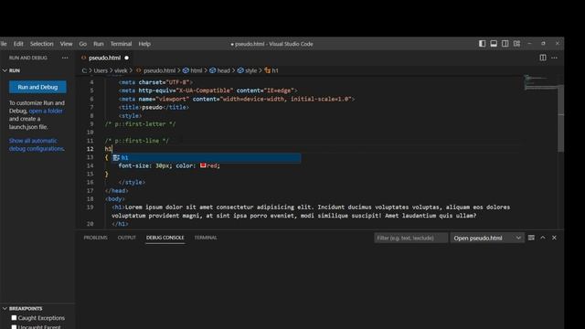Close the pseudo.html tab via unsaved dot
The image size is (585, 329).
(x=126, y=58)
